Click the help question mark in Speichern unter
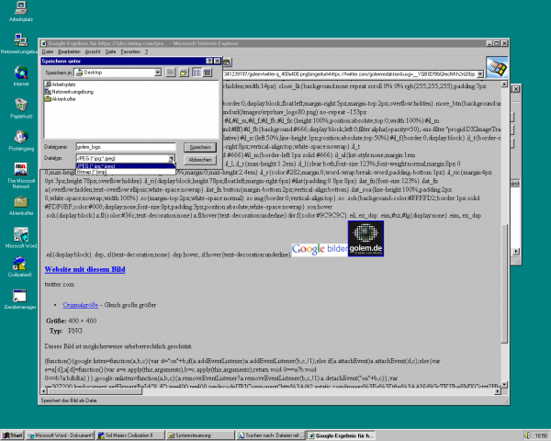The image size is (551, 441). tap(209, 61)
